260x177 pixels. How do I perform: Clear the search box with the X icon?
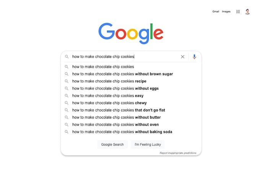click(182, 57)
